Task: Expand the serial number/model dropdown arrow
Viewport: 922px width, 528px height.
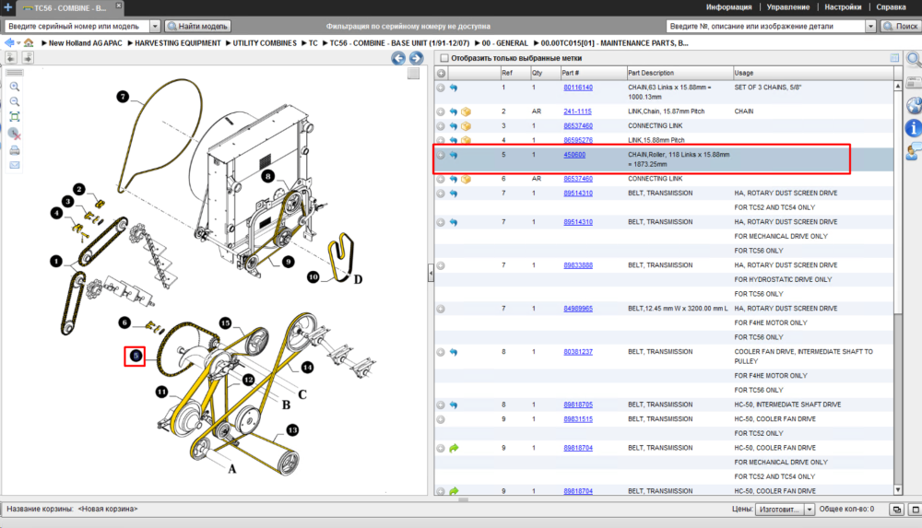Action: pyautogui.click(x=155, y=26)
